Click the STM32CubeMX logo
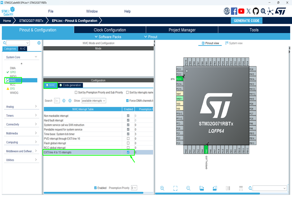 [8, 11]
